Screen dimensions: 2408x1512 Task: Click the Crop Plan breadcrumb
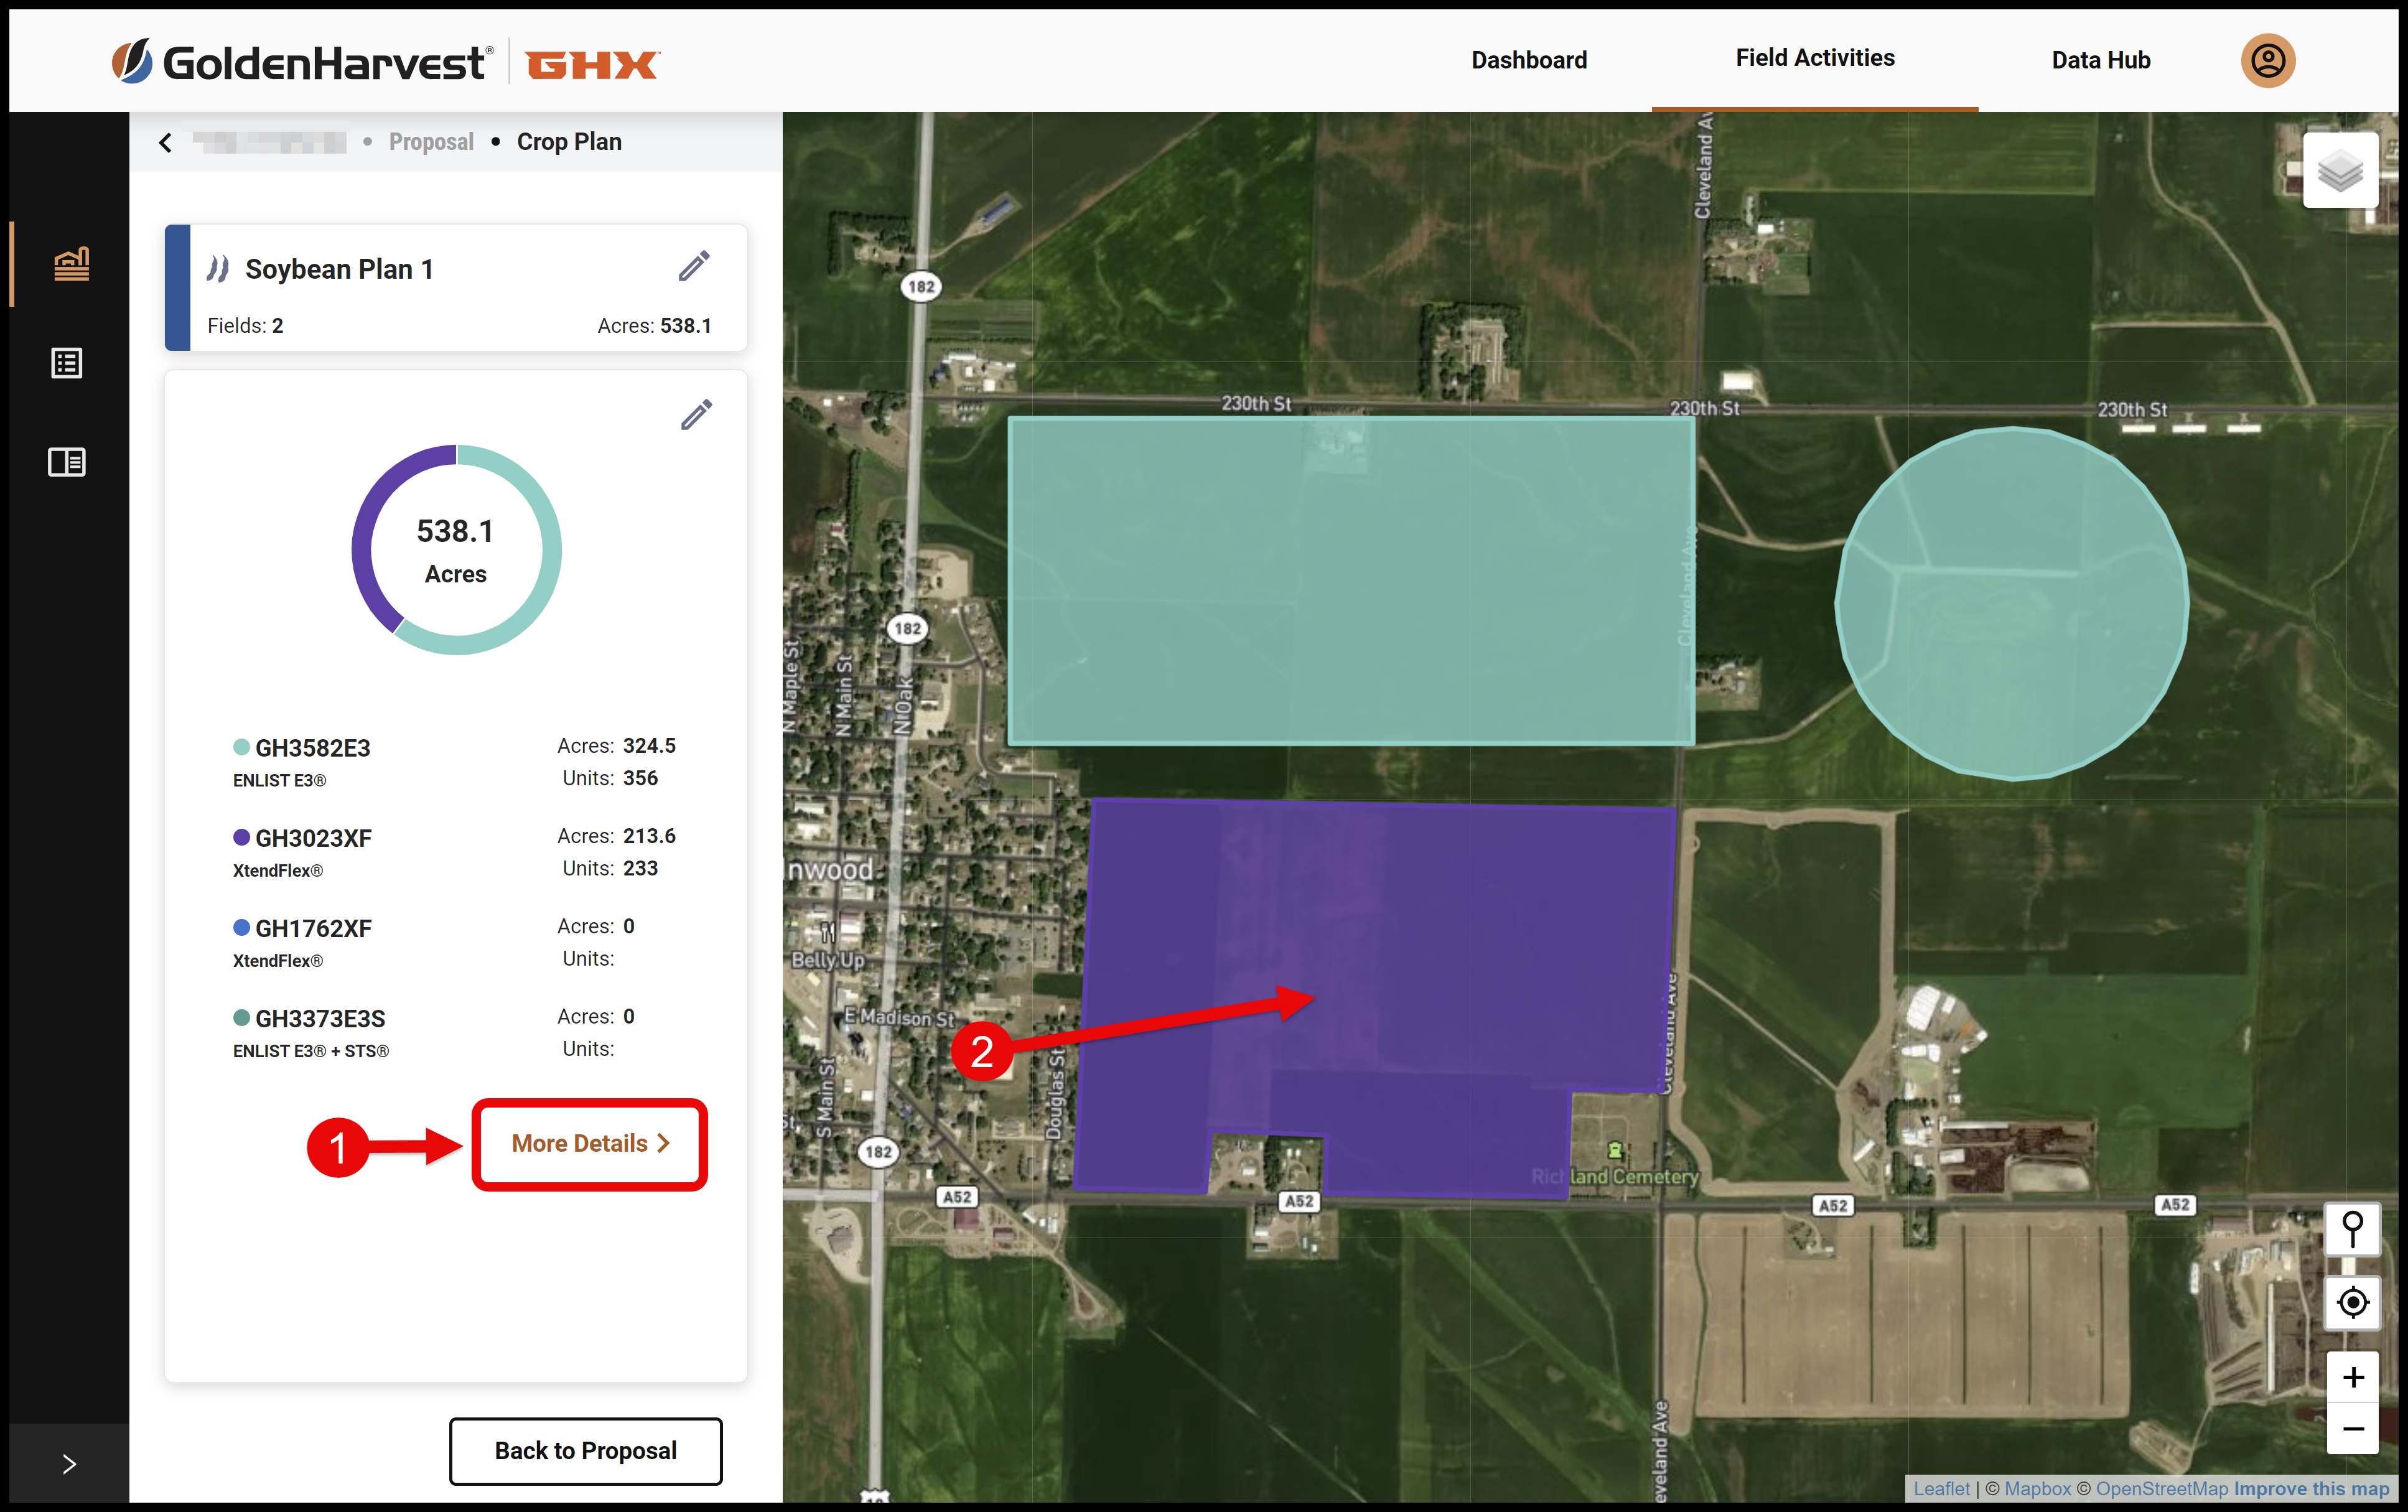[569, 142]
